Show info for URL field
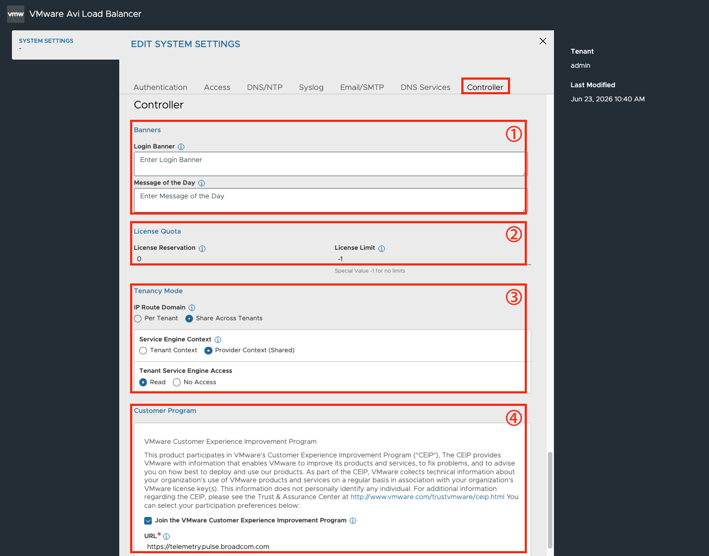The height and width of the screenshot is (556, 709). tap(166, 536)
